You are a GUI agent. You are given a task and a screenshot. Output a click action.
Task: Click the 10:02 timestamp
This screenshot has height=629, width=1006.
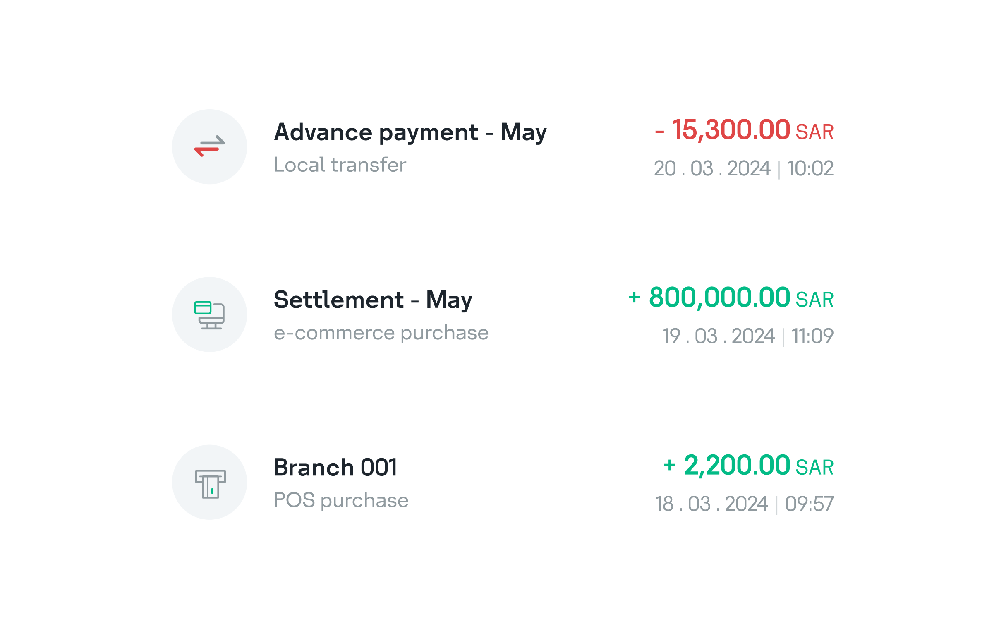click(810, 169)
